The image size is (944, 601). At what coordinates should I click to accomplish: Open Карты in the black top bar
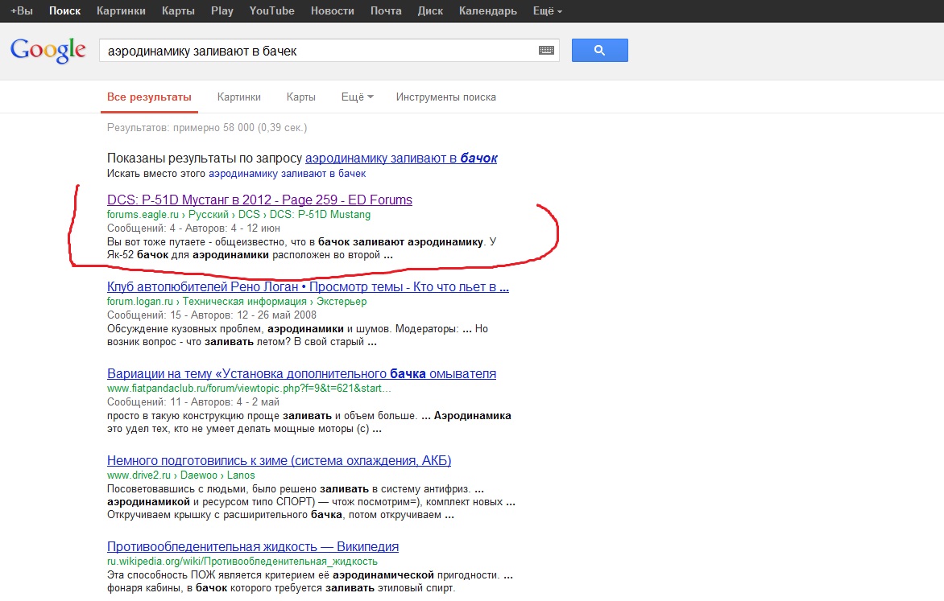click(x=178, y=10)
